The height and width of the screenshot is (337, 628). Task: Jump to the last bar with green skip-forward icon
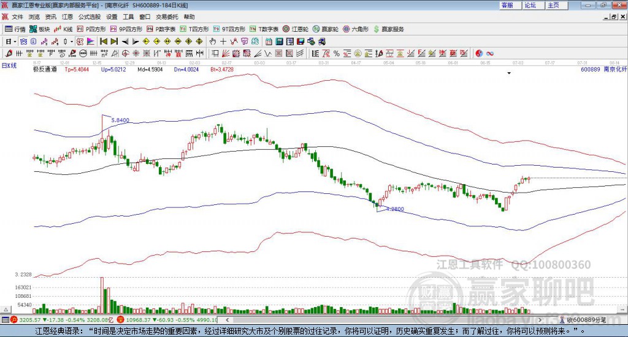[x=114, y=42]
